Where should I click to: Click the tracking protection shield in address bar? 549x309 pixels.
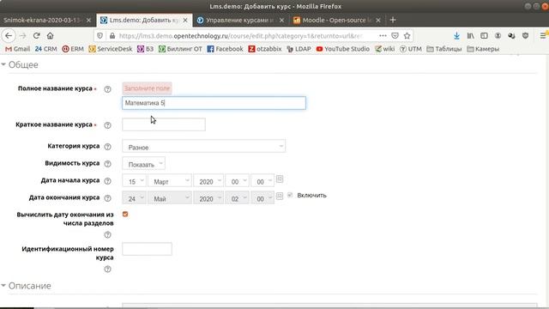100,36
